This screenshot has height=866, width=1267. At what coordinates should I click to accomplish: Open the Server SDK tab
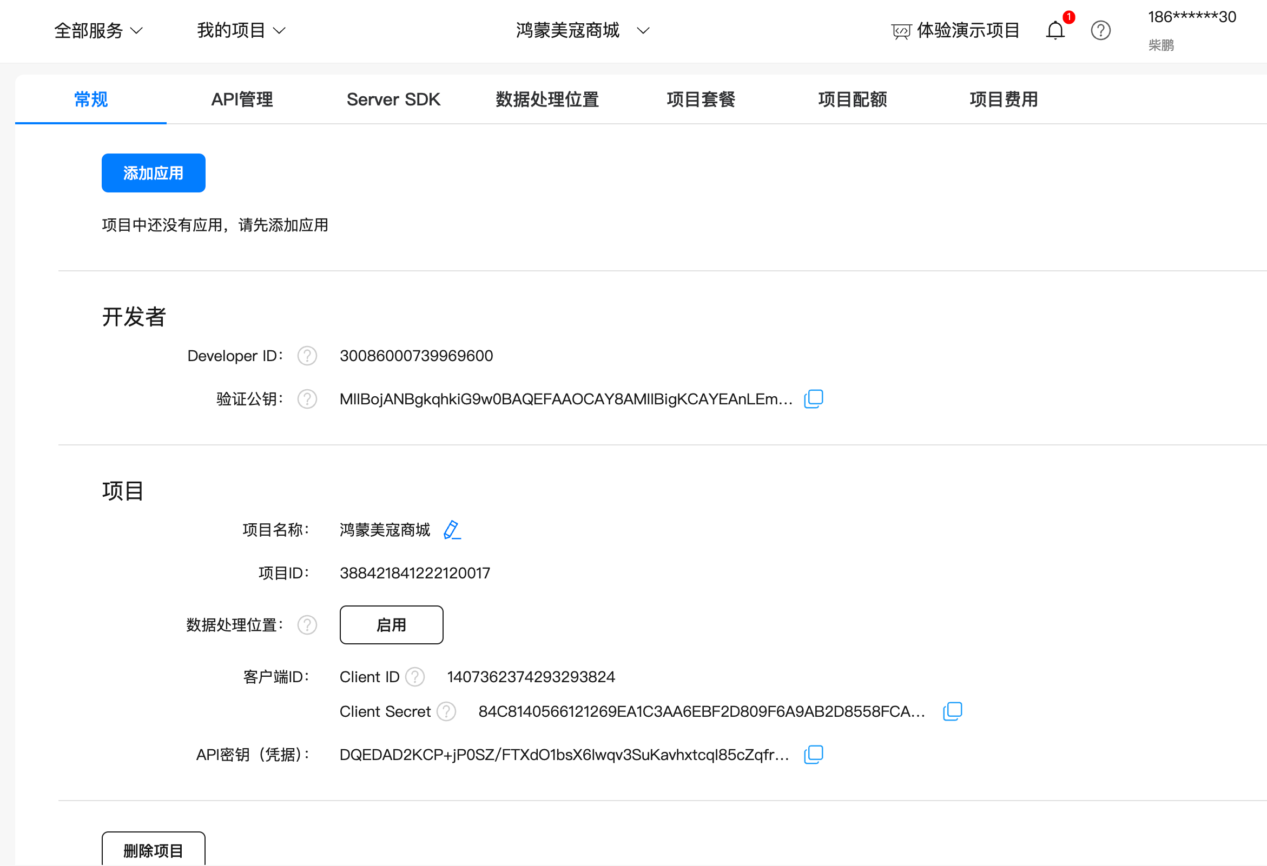(393, 99)
